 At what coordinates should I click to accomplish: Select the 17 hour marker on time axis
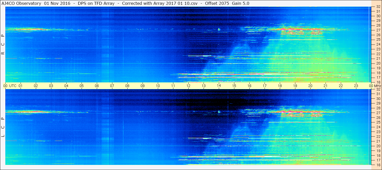point(265,86)
